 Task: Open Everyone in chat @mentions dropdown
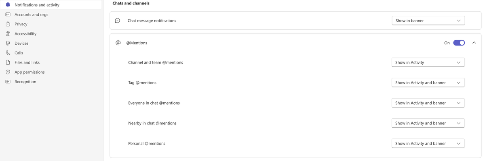(428, 103)
